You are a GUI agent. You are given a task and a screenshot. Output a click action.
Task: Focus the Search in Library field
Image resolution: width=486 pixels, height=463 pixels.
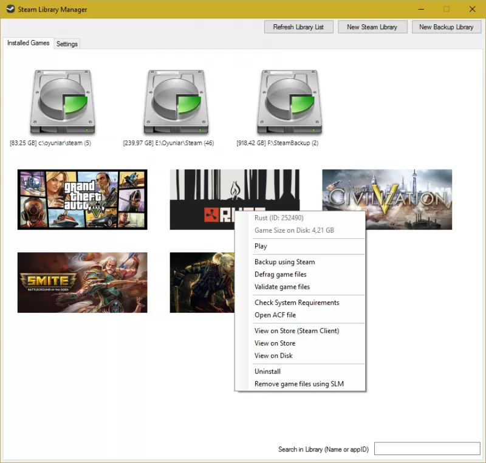pyautogui.click(x=427, y=449)
